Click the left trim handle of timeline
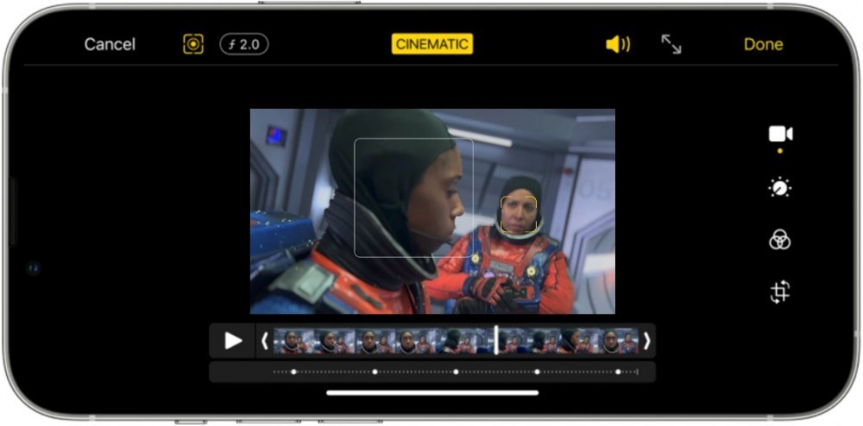Image resolution: width=863 pixels, height=426 pixels. click(265, 341)
